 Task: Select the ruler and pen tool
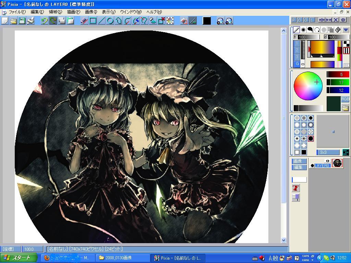point(193,21)
